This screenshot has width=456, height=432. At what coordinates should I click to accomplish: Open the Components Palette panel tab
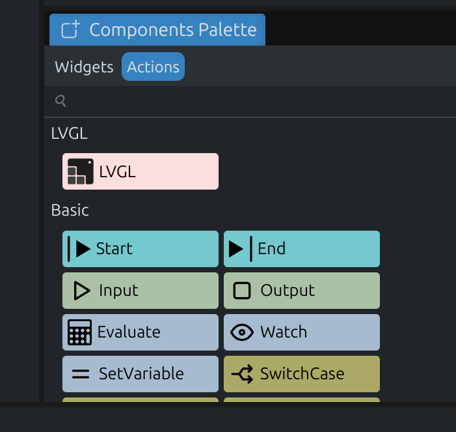(x=172, y=30)
